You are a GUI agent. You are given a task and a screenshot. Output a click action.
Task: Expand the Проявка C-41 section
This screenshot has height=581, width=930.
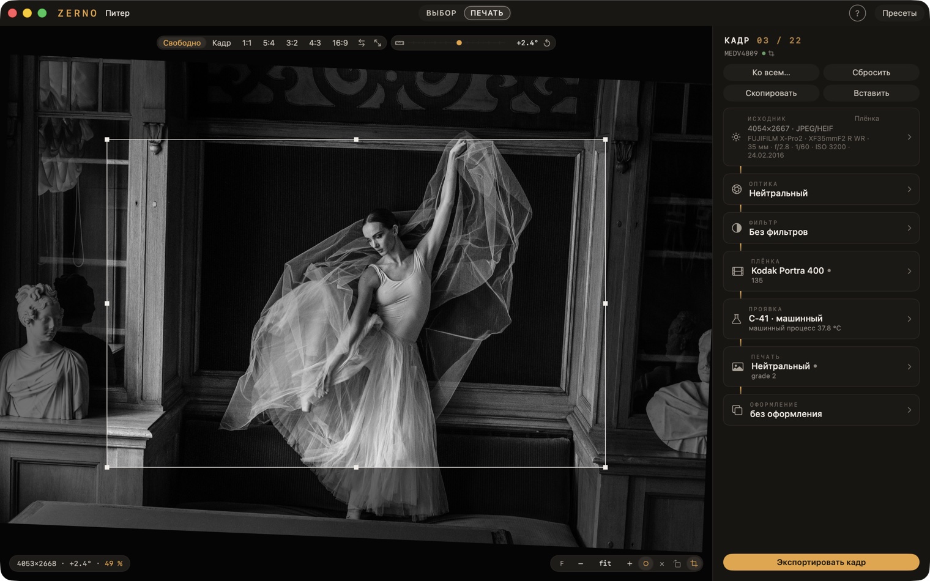click(x=821, y=319)
